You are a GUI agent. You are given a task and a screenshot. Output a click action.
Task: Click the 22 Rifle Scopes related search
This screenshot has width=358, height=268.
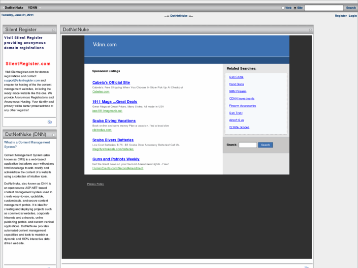tap(239, 127)
